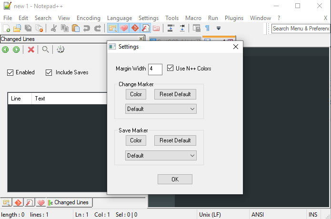Viewport: 331px width, 219px height.
Task: Toggle the Include Saves checkbox
Action: tap(49, 72)
